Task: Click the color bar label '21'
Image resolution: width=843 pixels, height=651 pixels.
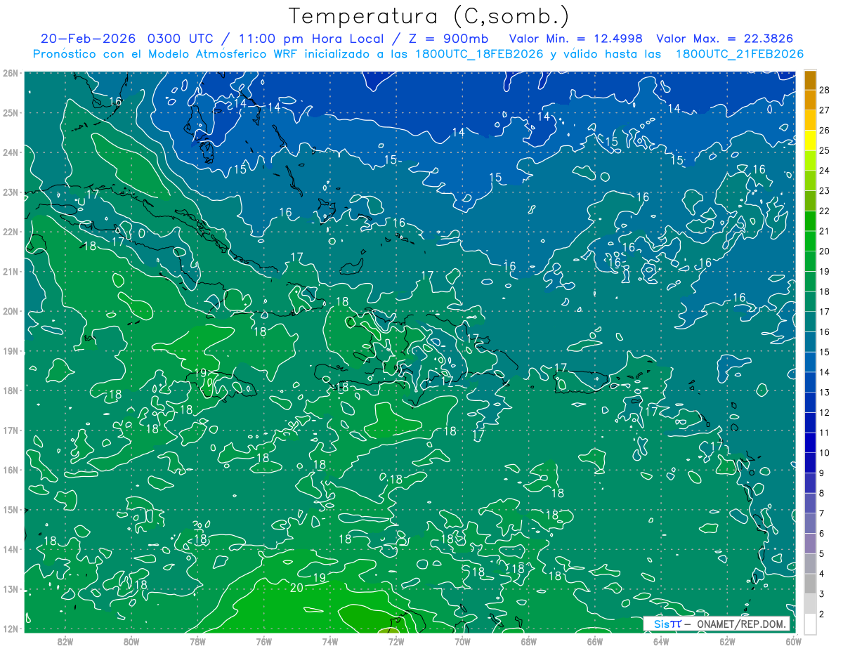Action: click(x=825, y=231)
